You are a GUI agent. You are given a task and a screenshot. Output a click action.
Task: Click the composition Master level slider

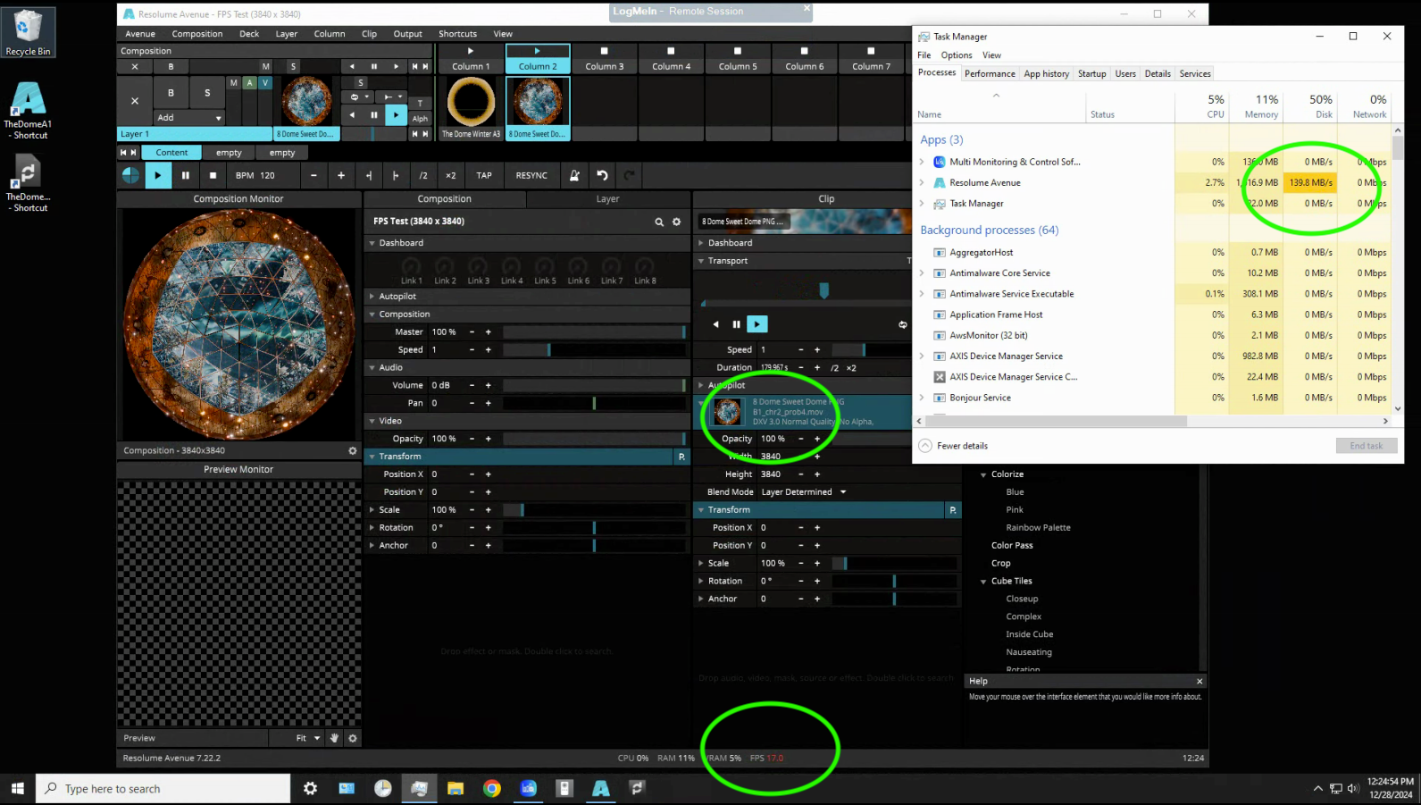(594, 332)
